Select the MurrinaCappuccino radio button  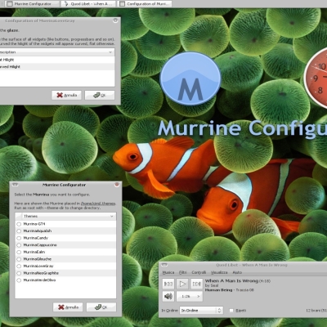click(x=19, y=245)
